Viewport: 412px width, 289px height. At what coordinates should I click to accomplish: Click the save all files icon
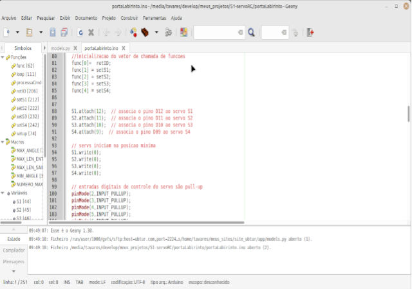tap(62, 31)
